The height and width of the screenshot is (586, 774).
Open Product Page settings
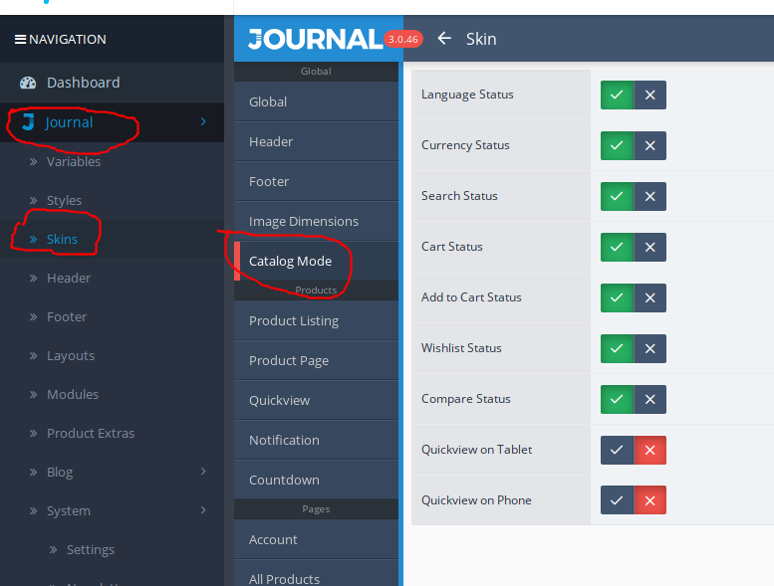pos(316,361)
